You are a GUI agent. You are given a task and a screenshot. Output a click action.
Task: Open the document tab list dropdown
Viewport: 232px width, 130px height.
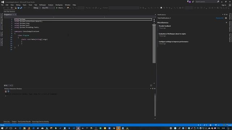coord(155,14)
